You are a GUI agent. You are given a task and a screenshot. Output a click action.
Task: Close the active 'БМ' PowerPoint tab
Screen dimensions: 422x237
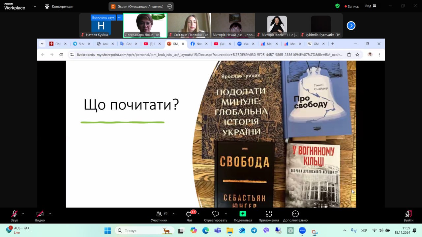tap(183, 44)
